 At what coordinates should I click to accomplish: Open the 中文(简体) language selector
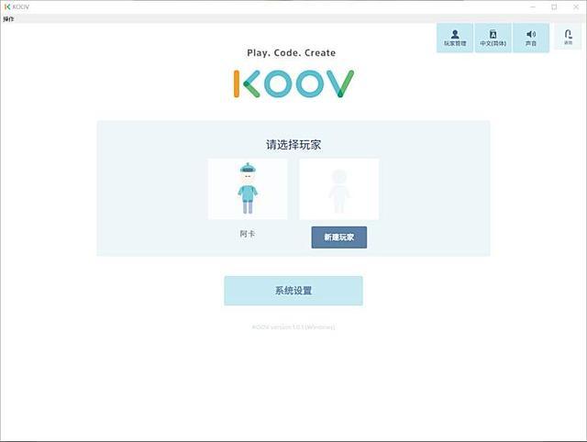tap(493, 38)
